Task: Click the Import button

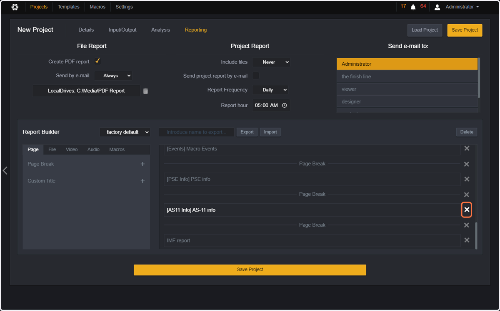Action: click(x=270, y=132)
